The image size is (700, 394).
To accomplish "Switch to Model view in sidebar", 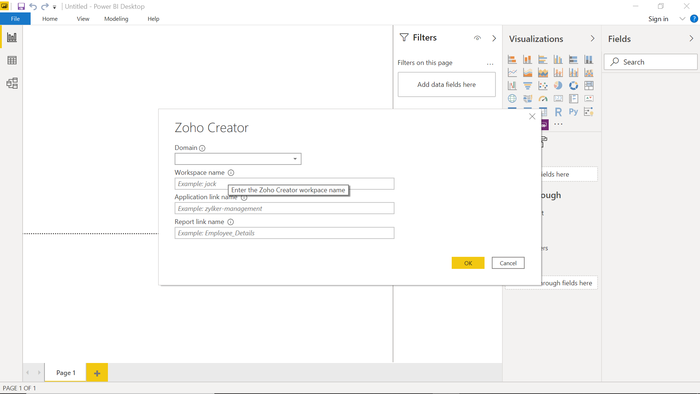I will (x=12, y=83).
